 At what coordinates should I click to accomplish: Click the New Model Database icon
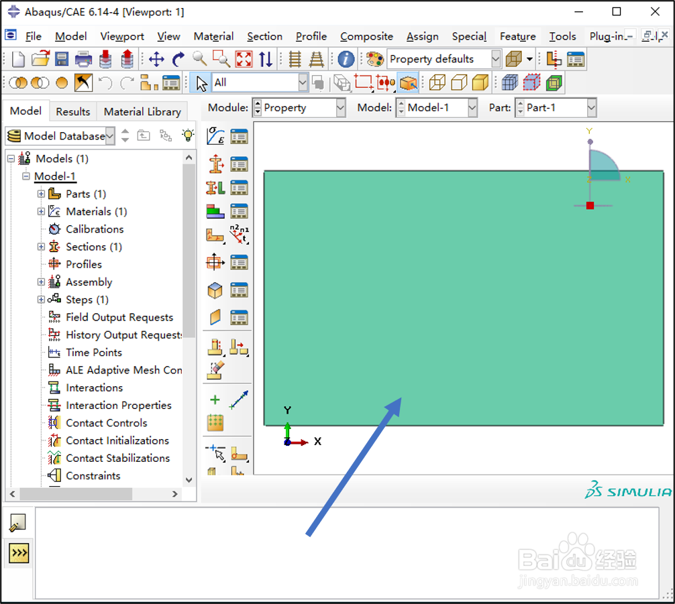click(x=18, y=59)
